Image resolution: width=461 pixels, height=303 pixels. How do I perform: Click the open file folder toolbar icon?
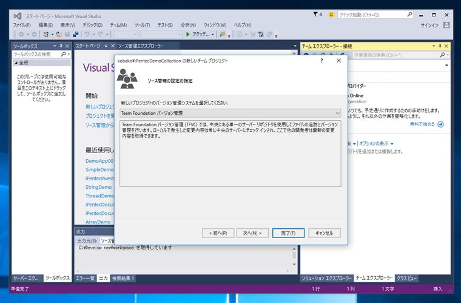[x=59, y=35]
